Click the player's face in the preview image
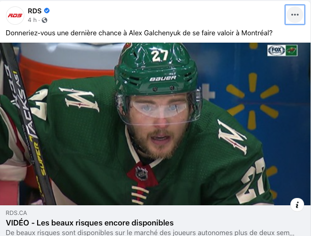 point(159,123)
